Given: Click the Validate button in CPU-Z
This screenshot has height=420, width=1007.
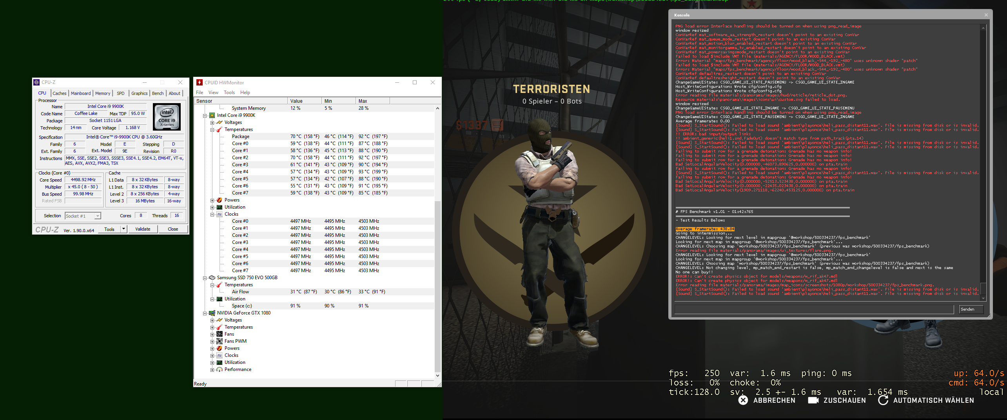Looking at the screenshot, I should [x=143, y=229].
